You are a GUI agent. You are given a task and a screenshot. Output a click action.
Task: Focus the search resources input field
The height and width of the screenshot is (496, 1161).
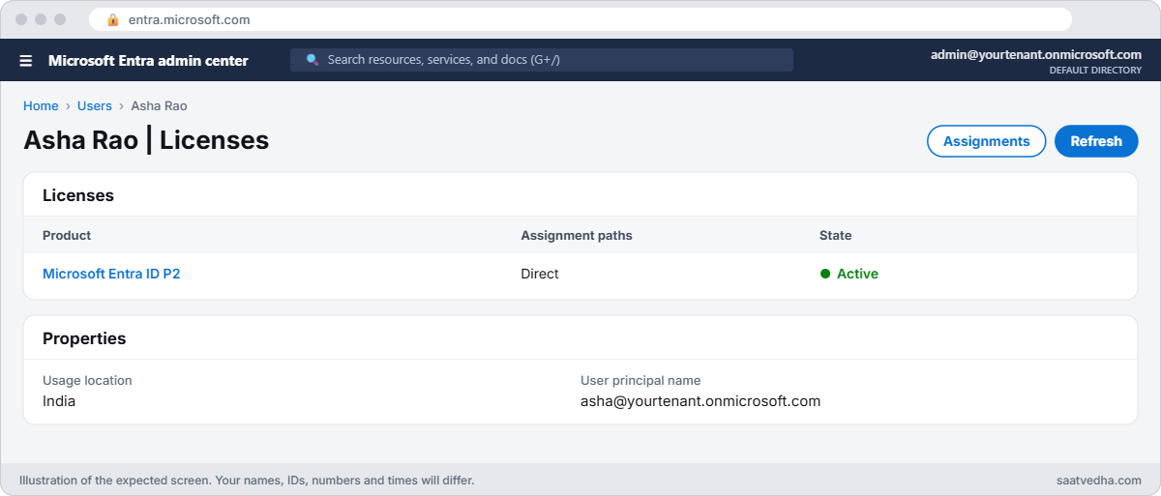pyautogui.click(x=542, y=60)
